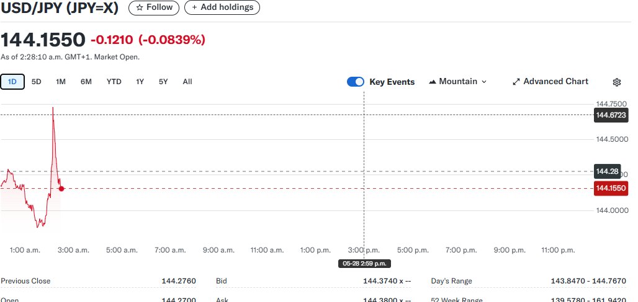638x302 pixels.
Task: Click the 144.0000 y-axis label
Action: [x=612, y=210]
